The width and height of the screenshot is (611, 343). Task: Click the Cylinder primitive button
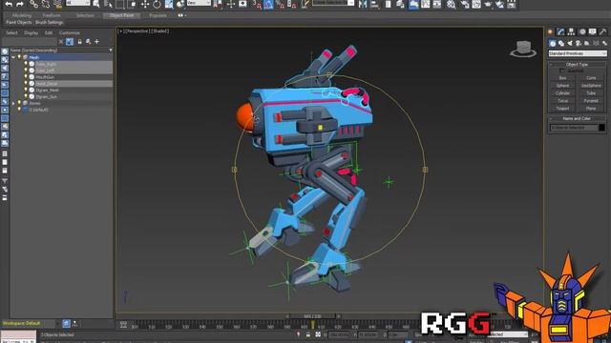click(562, 93)
